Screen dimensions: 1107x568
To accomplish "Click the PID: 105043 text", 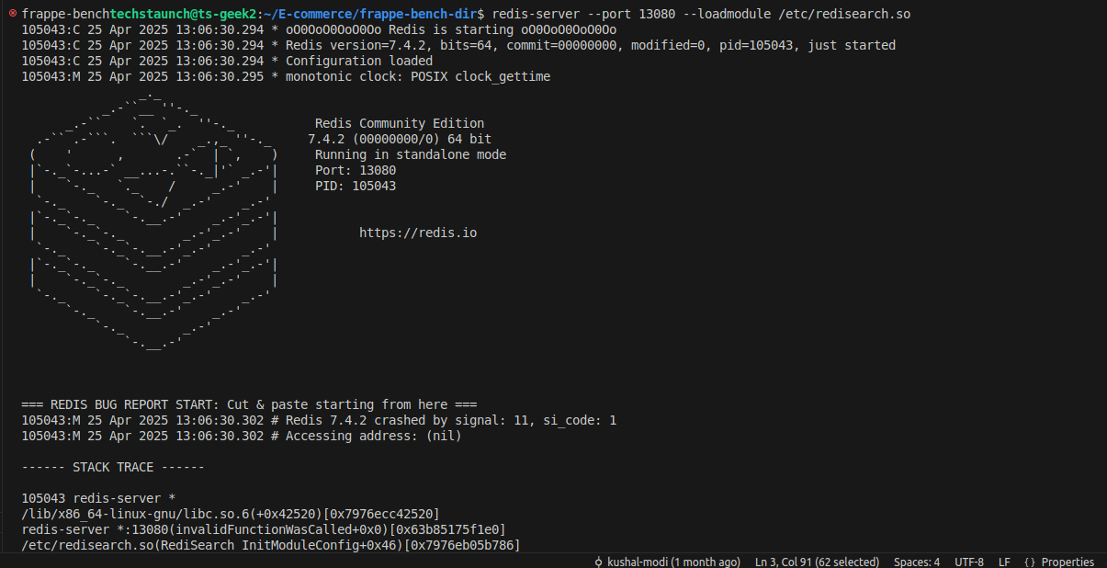I will [x=356, y=186].
